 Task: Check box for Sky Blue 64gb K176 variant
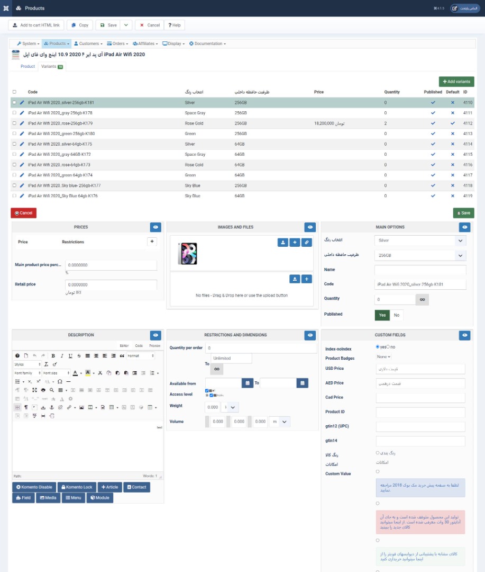click(15, 196)
